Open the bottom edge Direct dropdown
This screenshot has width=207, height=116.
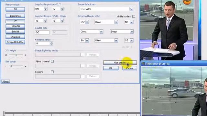(x=106, y=40)
